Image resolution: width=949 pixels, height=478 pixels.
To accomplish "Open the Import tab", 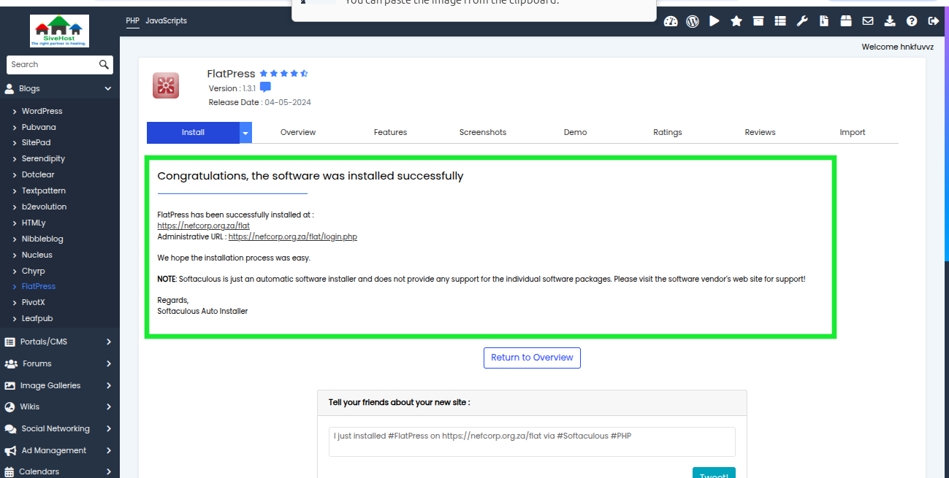I will 853,132.
